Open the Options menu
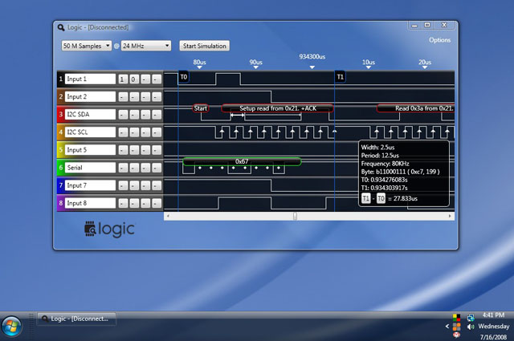Viewport: 514px width, 341px height. (x=439, y=39)
